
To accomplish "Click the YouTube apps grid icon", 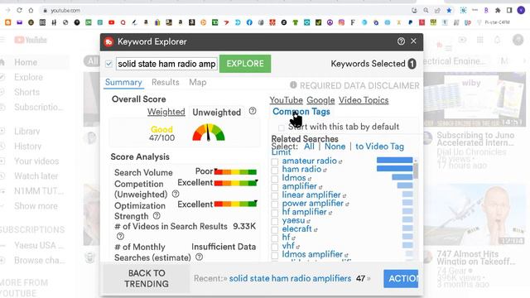I will pos(480,40).
